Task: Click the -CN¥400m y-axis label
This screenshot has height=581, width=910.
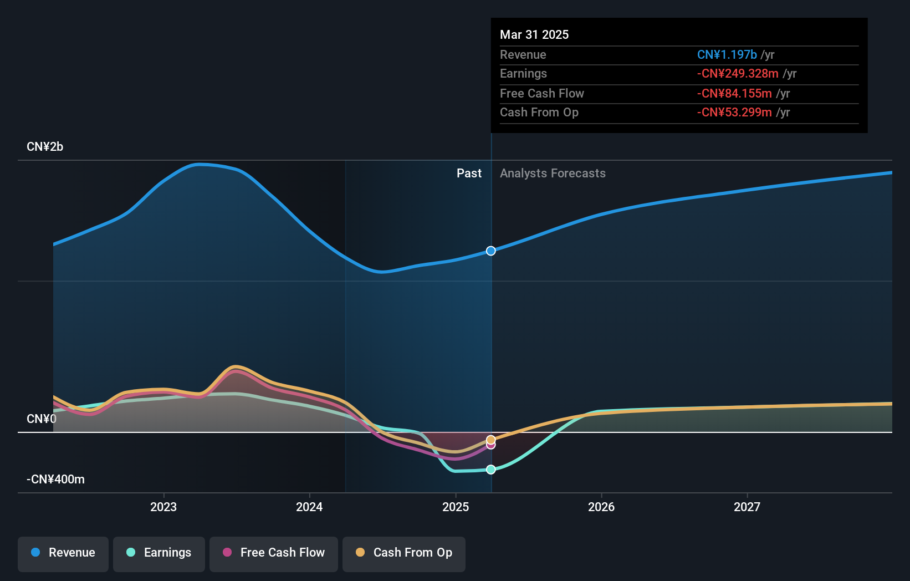Action: tap(56, 480)
